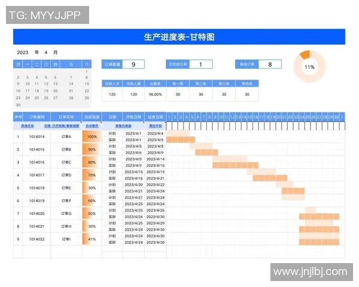Click 订单A planned end date 2023/4/4
359x287 pixels.
(155, 133)
